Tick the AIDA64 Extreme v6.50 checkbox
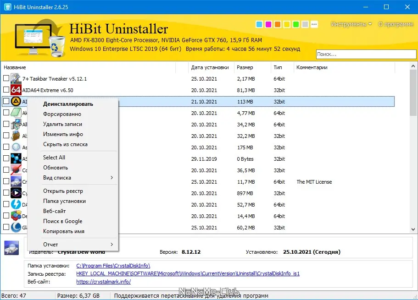418x300 pixels. [6, 90]
